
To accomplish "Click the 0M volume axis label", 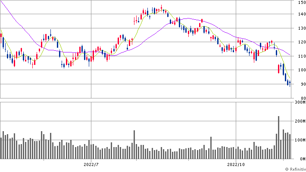I will point(303,159).
